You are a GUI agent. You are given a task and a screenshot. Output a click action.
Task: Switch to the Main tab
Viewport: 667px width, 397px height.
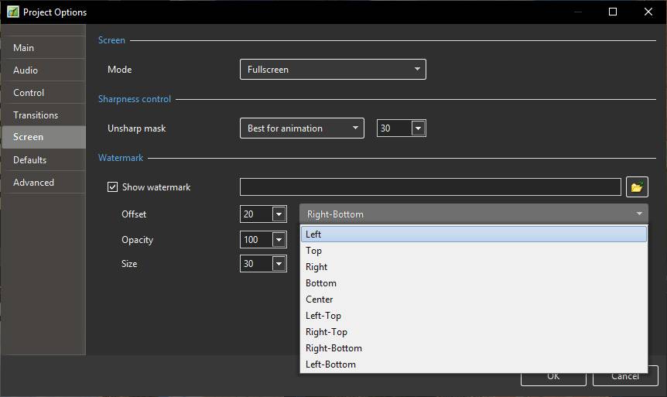click(x=44, y=48)
